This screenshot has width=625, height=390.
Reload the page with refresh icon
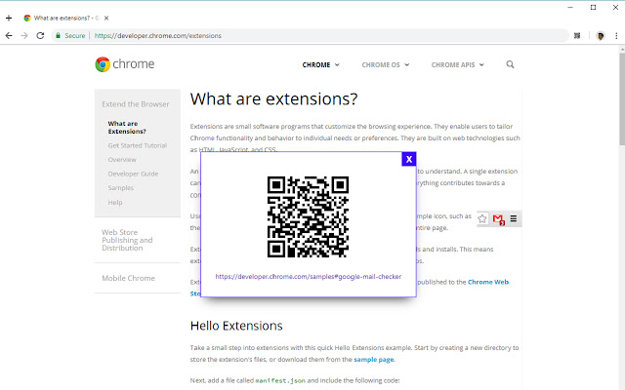(x=40, y=35)
